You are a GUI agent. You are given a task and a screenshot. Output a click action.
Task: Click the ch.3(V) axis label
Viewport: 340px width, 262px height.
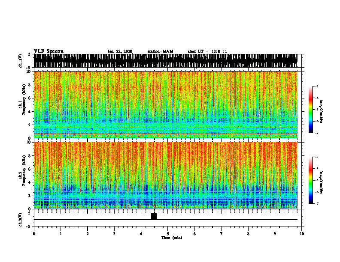[21, 220]
